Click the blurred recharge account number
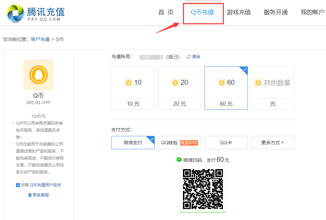Viewport: 326px width, 220px height. pyautogui.click(x=151, y=57)
